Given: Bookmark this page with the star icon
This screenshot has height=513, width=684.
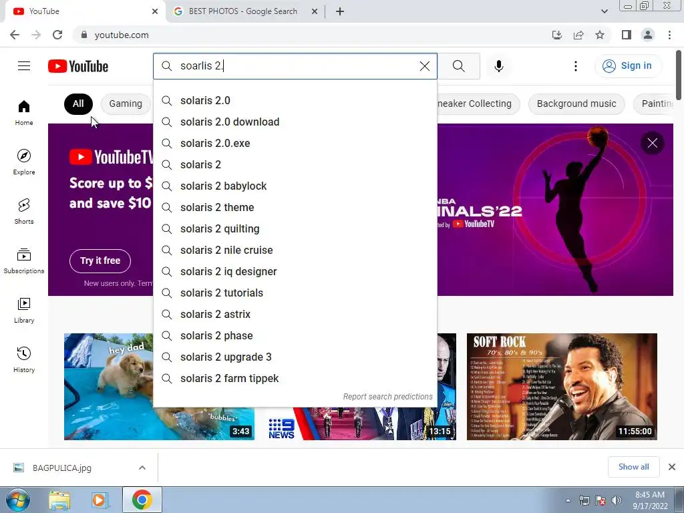Looking at the screenshot, I should point(600,35).
